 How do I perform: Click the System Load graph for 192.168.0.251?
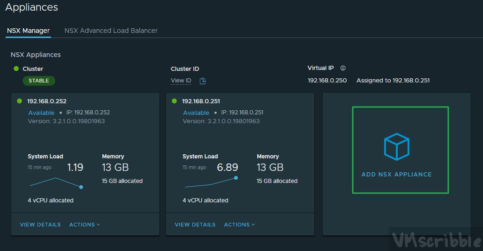[210, 182]
